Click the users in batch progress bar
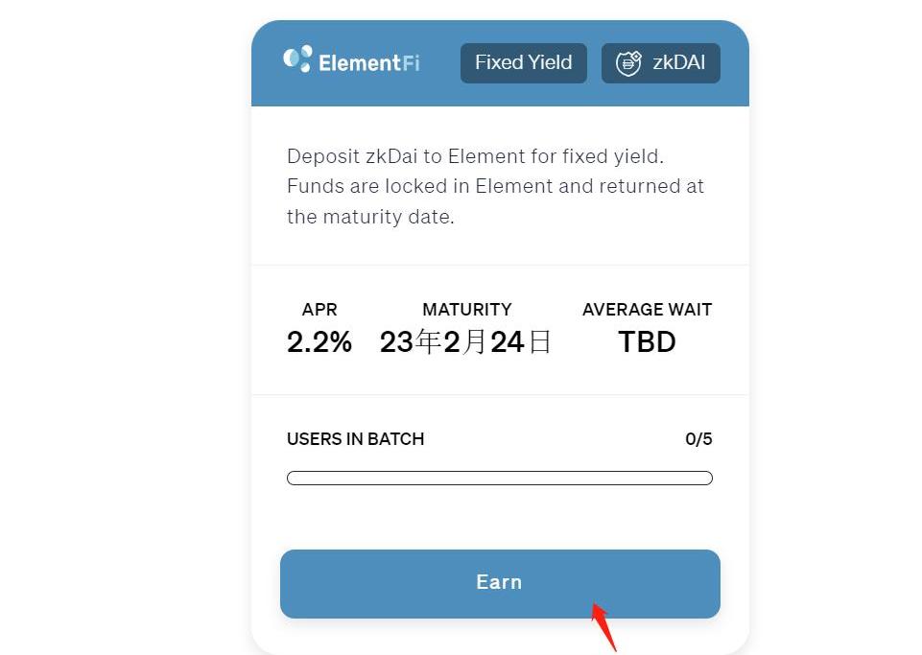Image resolution: width=922 pixels, height=655 pixels. (499, 478)
